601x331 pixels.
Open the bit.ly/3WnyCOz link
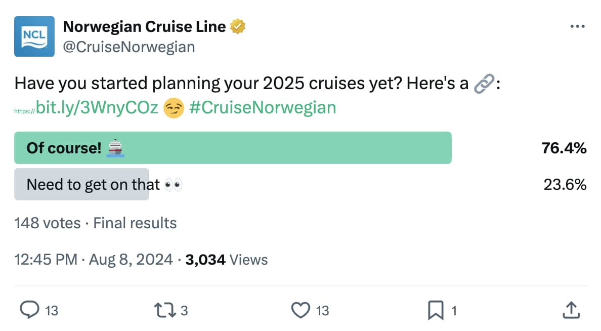[97, 108]
